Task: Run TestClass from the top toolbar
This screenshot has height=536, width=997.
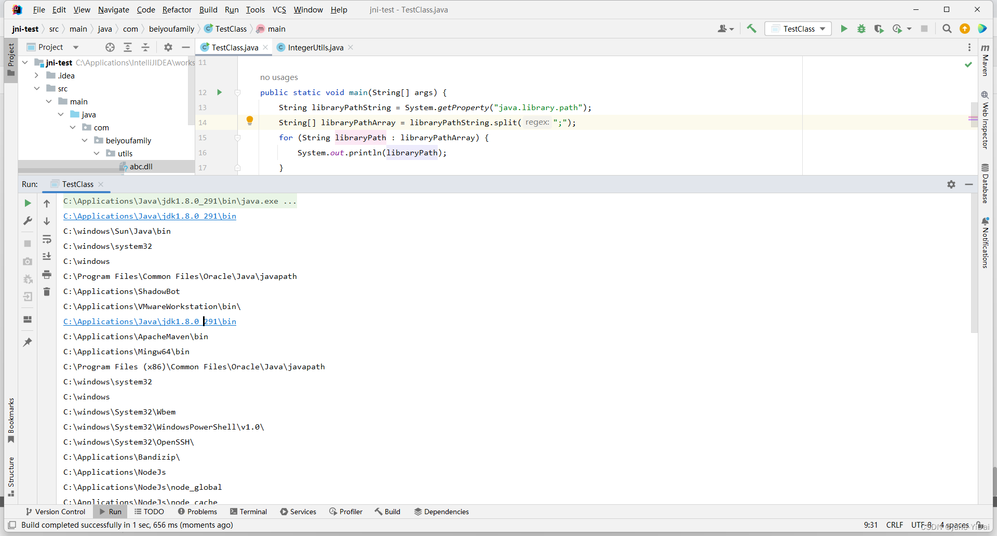Action: (x=844, y=29)
